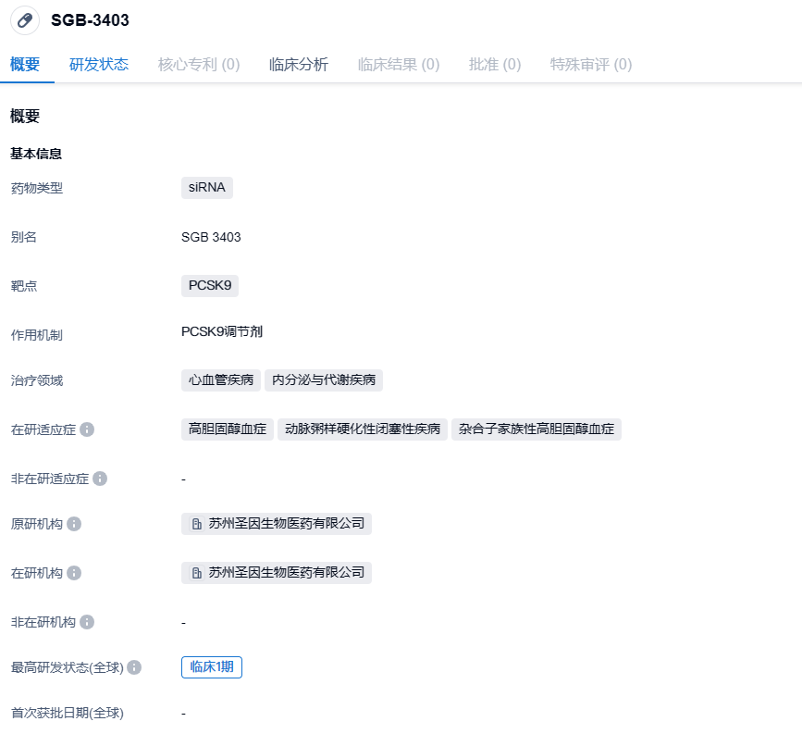Click info icon beside 原研机构
The width and height of the screenshot is (802, 734).
74,524
